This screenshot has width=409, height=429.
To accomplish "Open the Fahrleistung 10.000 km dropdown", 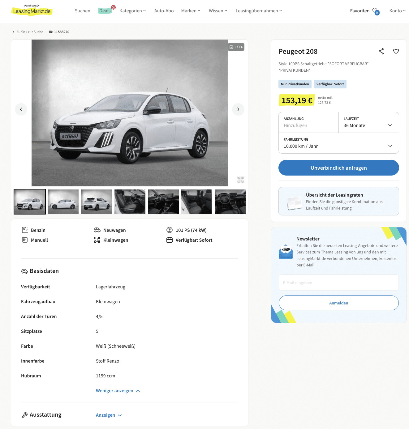I will tap(339, 143).
